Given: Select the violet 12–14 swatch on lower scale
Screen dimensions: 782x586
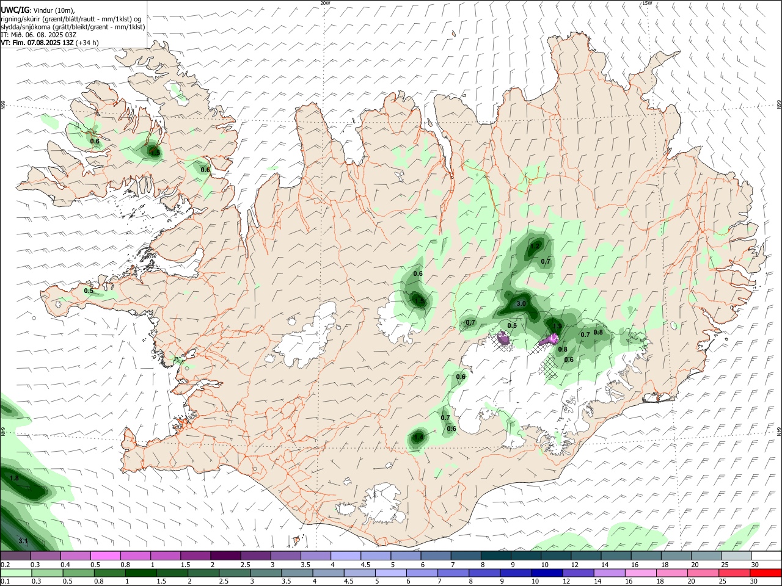Looking at the screenshot, I should point(577,573).
